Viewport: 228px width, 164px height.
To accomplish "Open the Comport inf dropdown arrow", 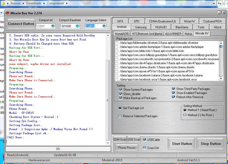I will (x=53, y=26).
